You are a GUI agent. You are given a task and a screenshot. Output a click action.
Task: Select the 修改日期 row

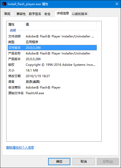[52, 76]
